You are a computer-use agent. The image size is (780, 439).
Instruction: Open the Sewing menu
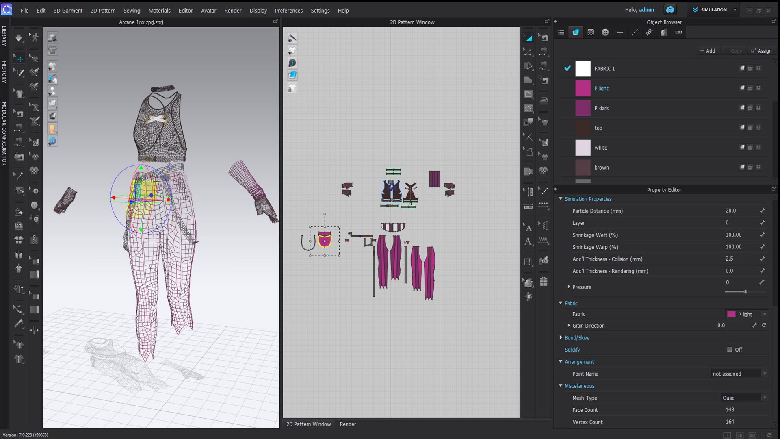(x=132, y=11)
